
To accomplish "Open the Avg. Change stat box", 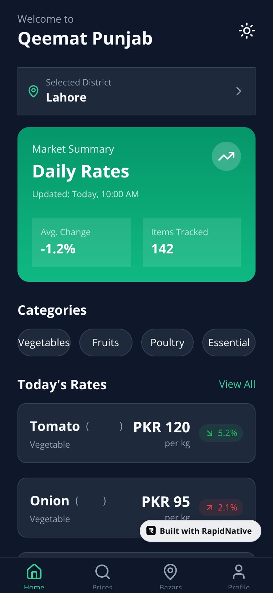I will pyautogui.click(x=82, y=242).
